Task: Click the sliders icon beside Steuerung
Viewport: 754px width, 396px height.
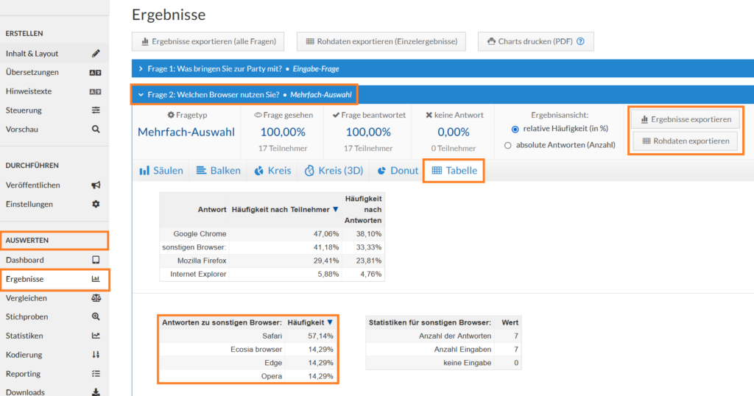Action: click(x=96, y=110)
